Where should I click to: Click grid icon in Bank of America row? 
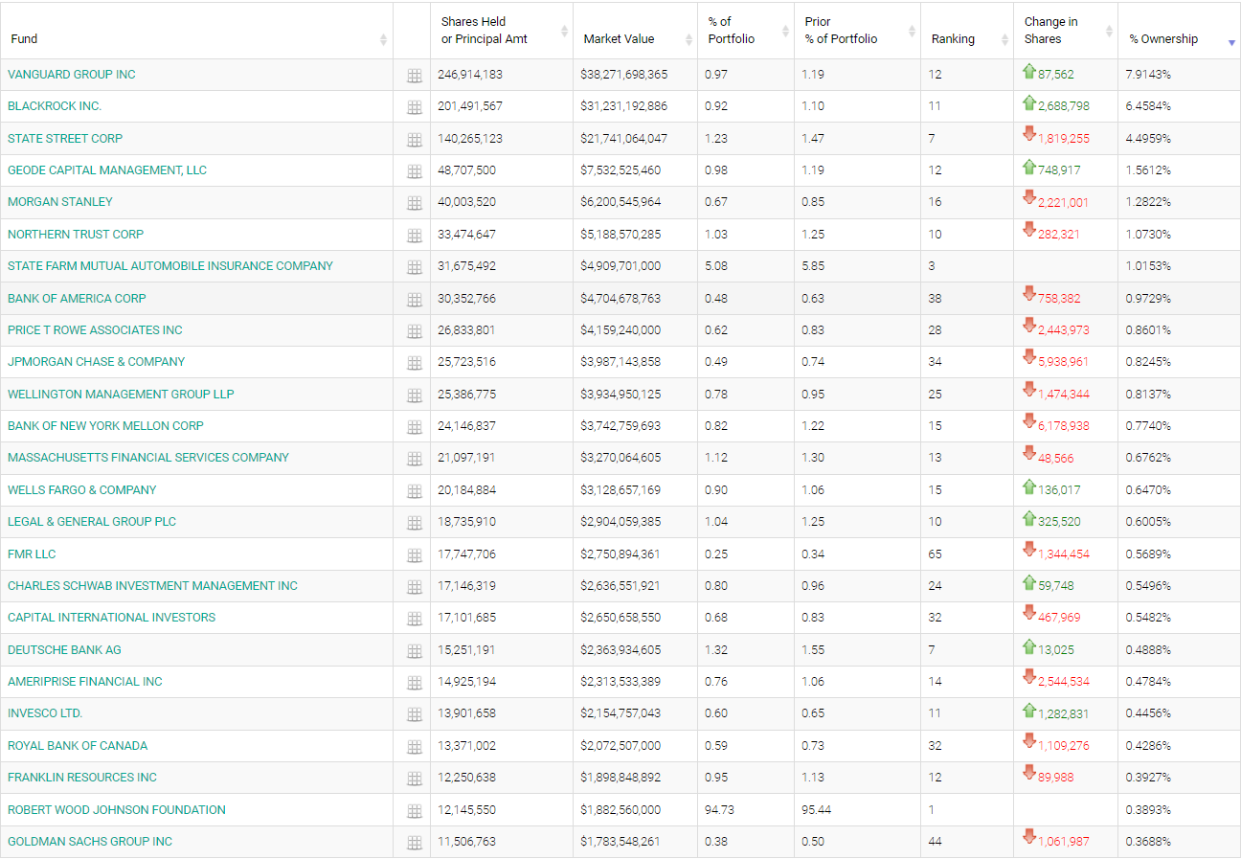[x=415, y=300]
